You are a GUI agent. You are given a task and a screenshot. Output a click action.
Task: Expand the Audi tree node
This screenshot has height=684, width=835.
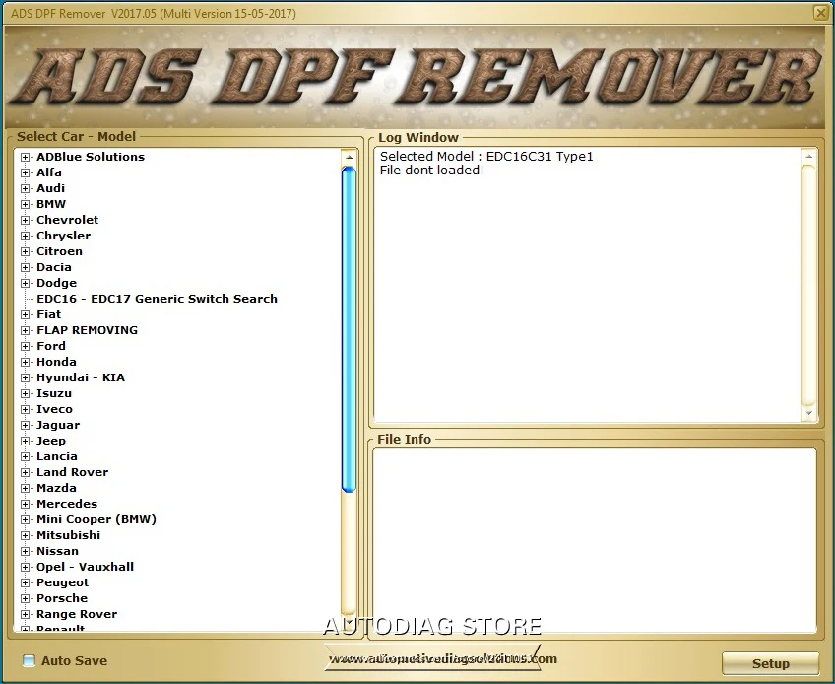[25, 188]
